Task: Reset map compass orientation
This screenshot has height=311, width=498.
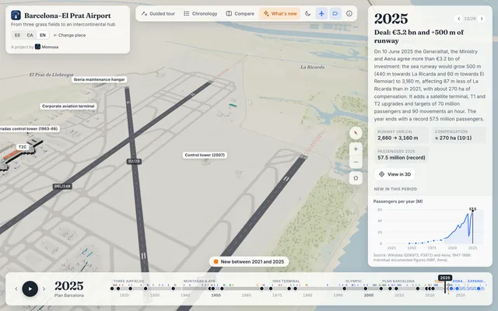Action: [356, 133]
